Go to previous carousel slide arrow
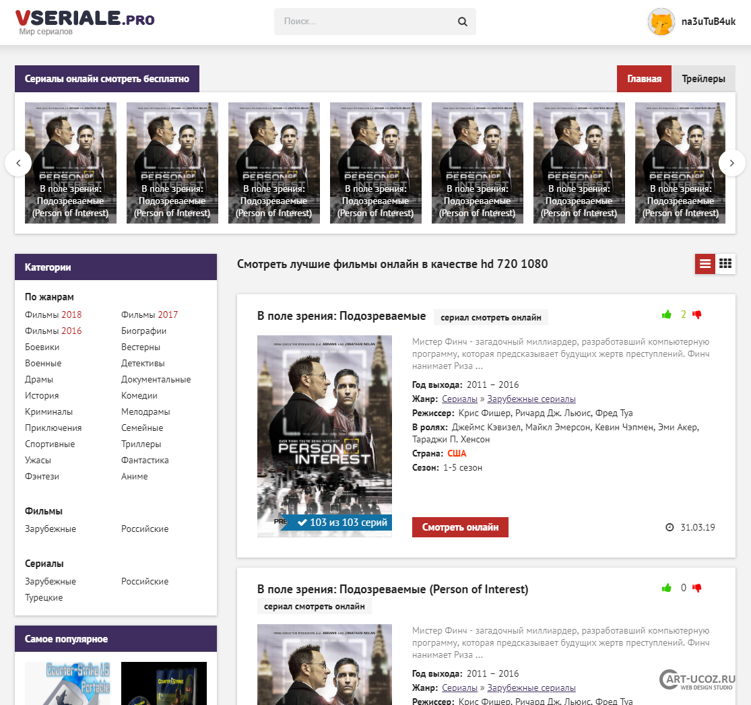Viewport: 751px width, 705px height. [18, 164]
